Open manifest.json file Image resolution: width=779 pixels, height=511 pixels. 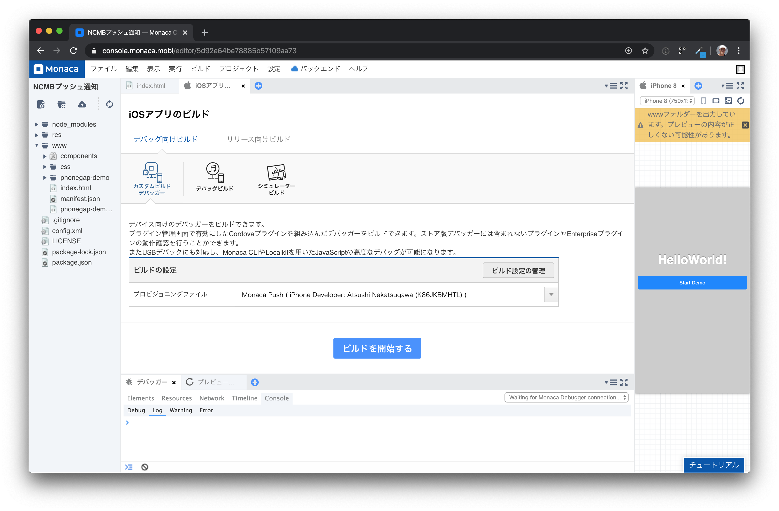[x=80, y=199]
